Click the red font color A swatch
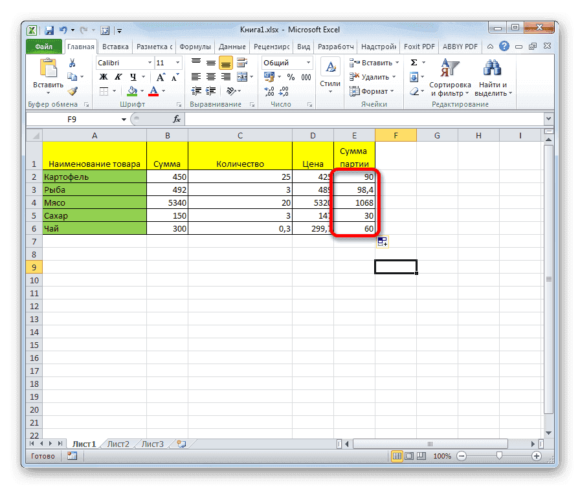 (x=153, y=91)
